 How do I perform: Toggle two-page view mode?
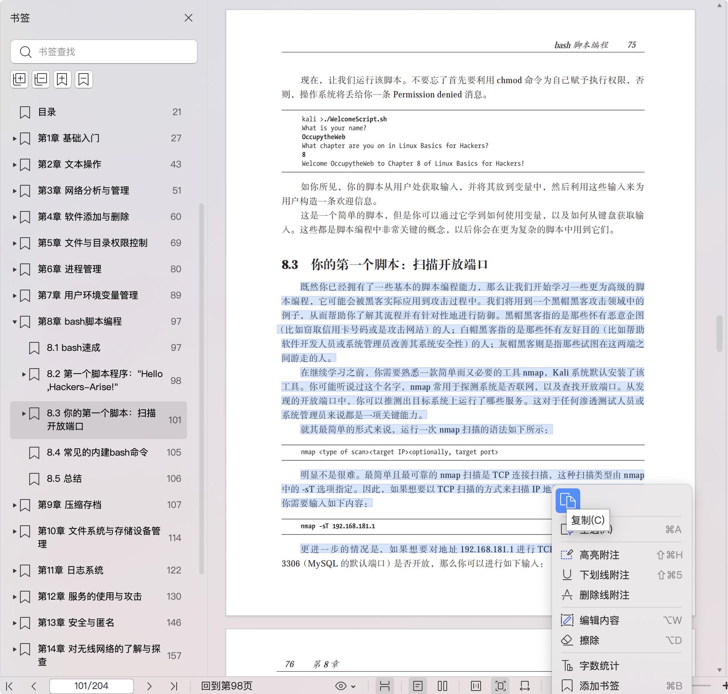click(x=442, y=686)
